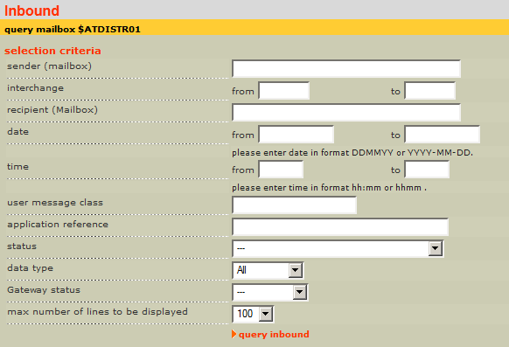Click the recipient (Mailbox) input field
Viewport: 509px width, 347px height.
346,112
